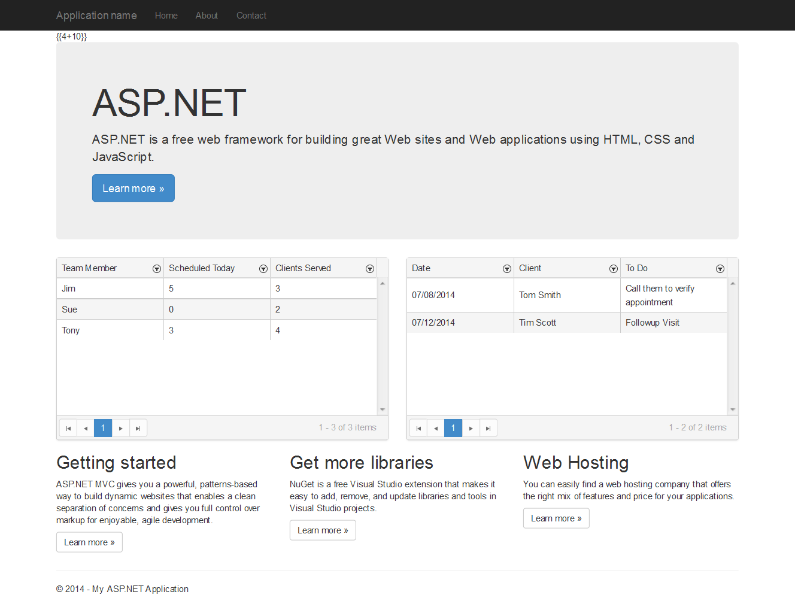Screen dimensions: 795x613
Task: Open the Contact navigation item
Action: click(251, 16)
